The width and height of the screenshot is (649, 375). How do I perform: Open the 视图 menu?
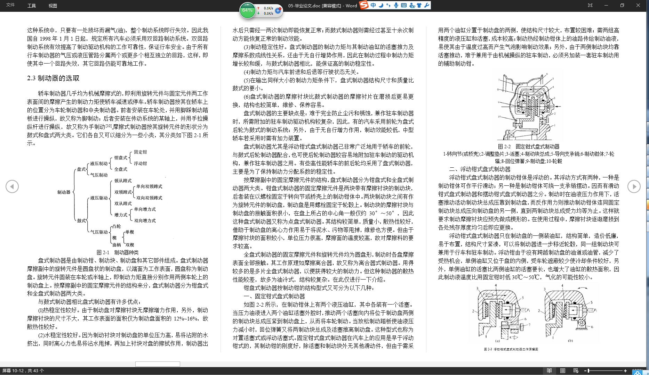click(53, 6)
